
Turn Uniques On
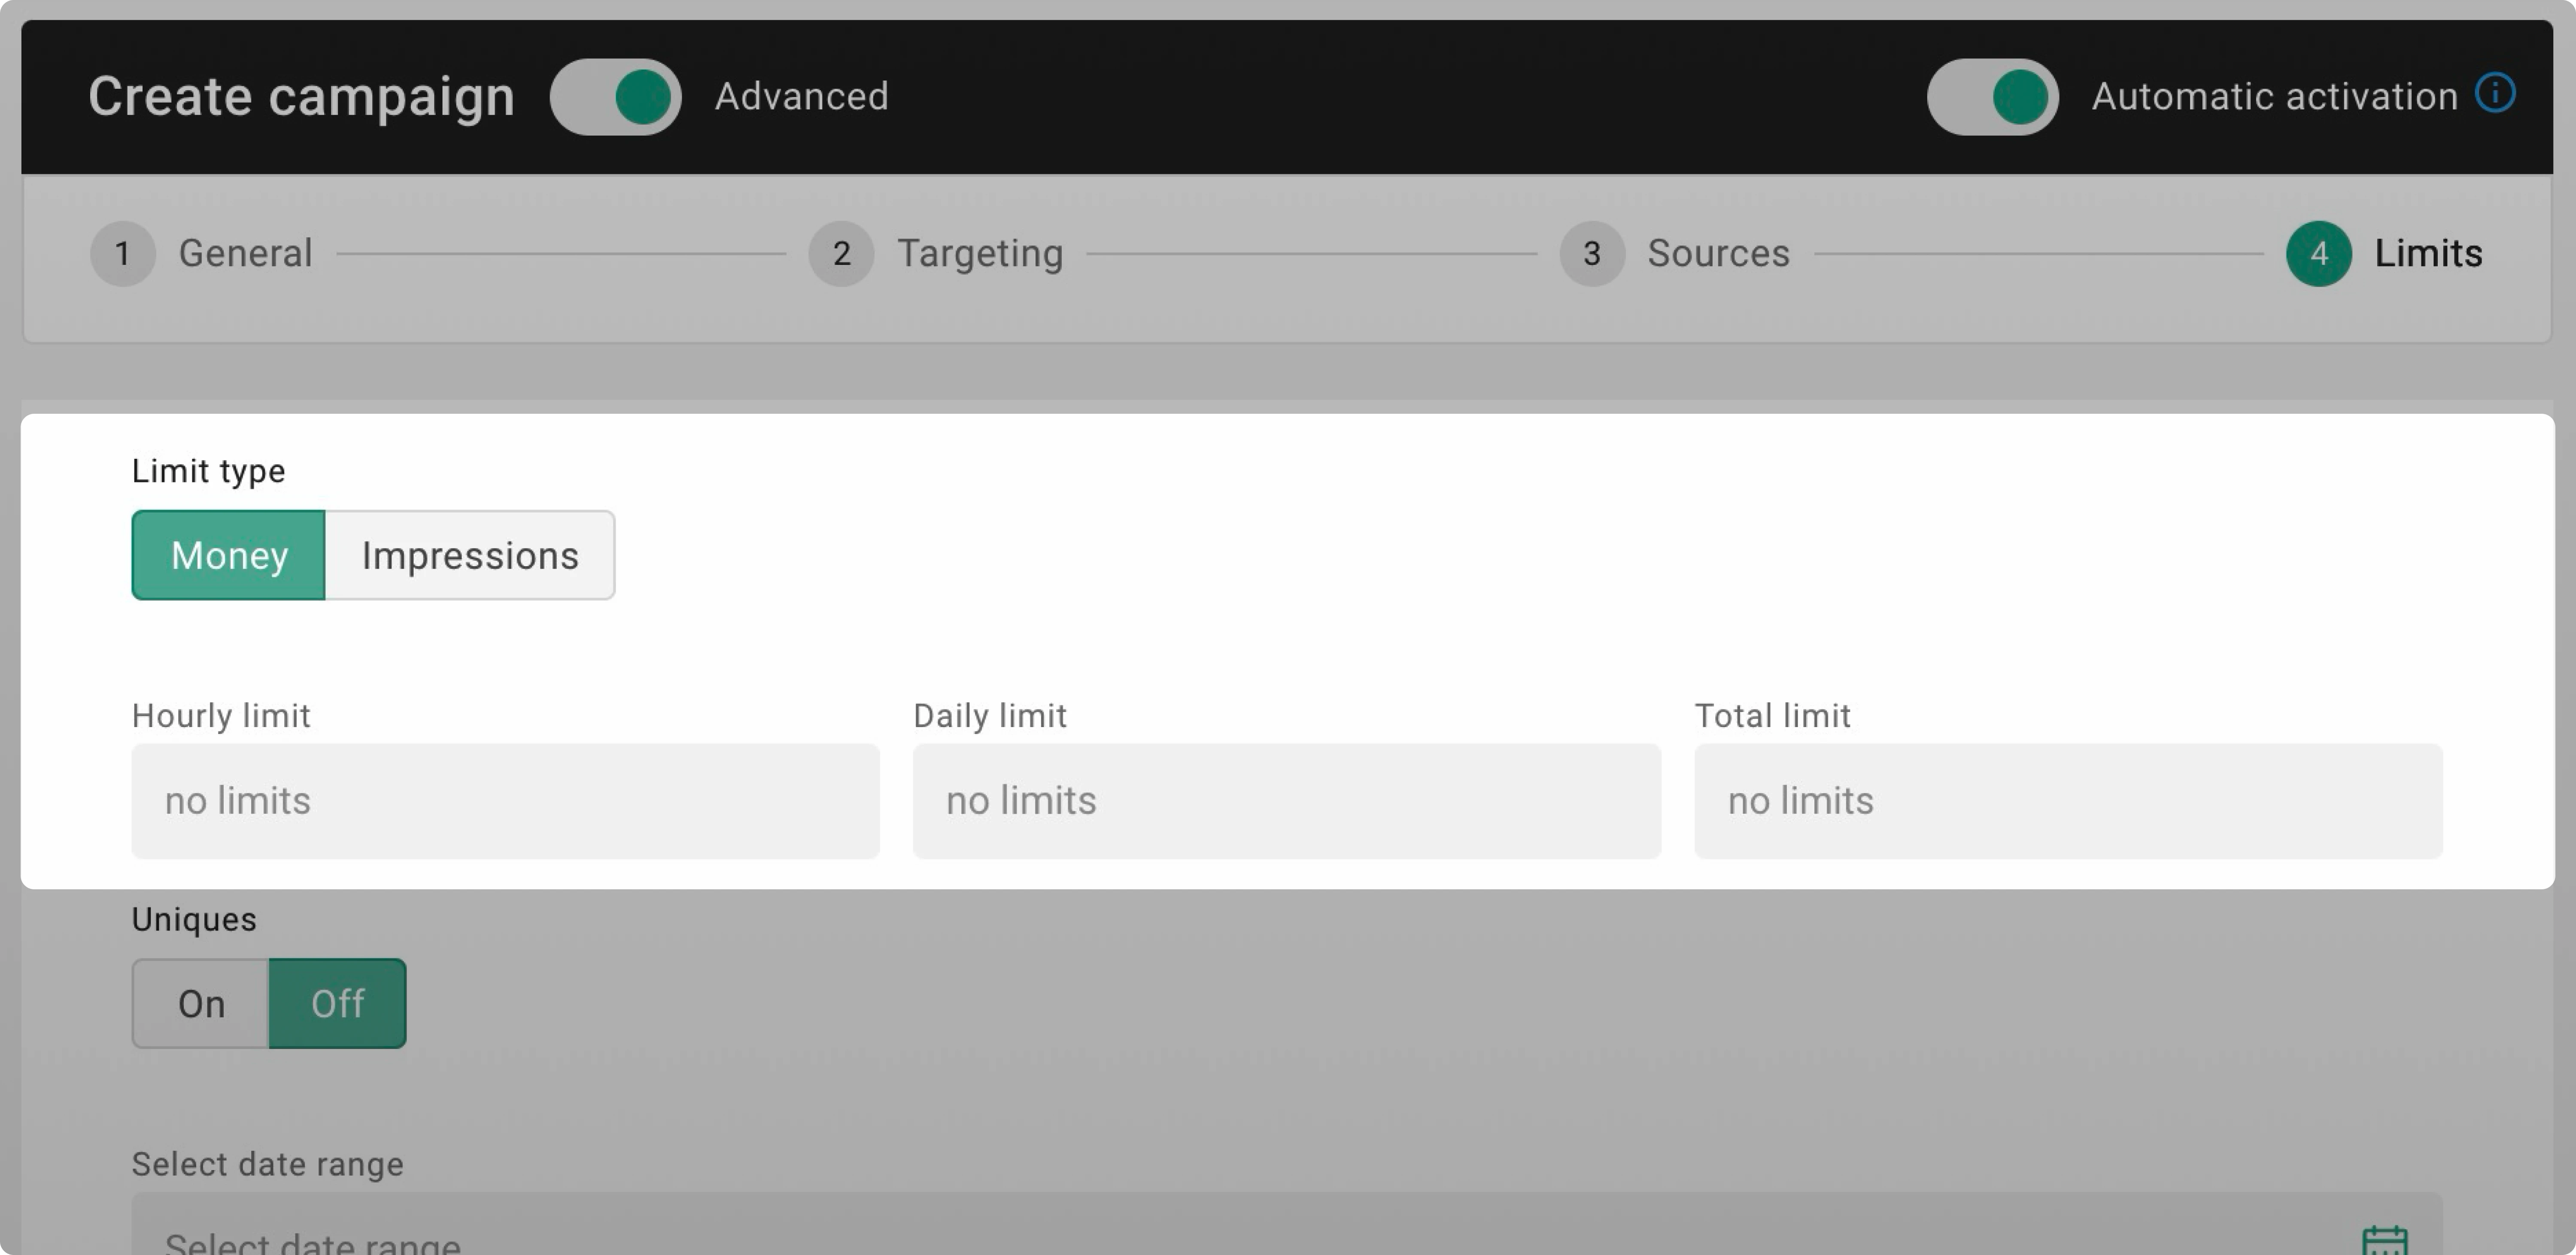tap(200, 1003)
